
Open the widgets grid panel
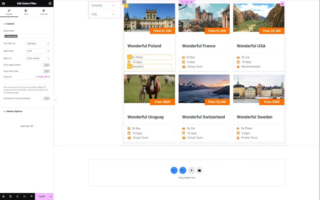tap(50, 3)
